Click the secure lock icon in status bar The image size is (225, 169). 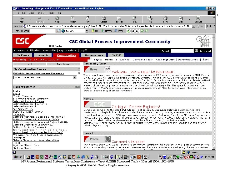pos(183,152)
